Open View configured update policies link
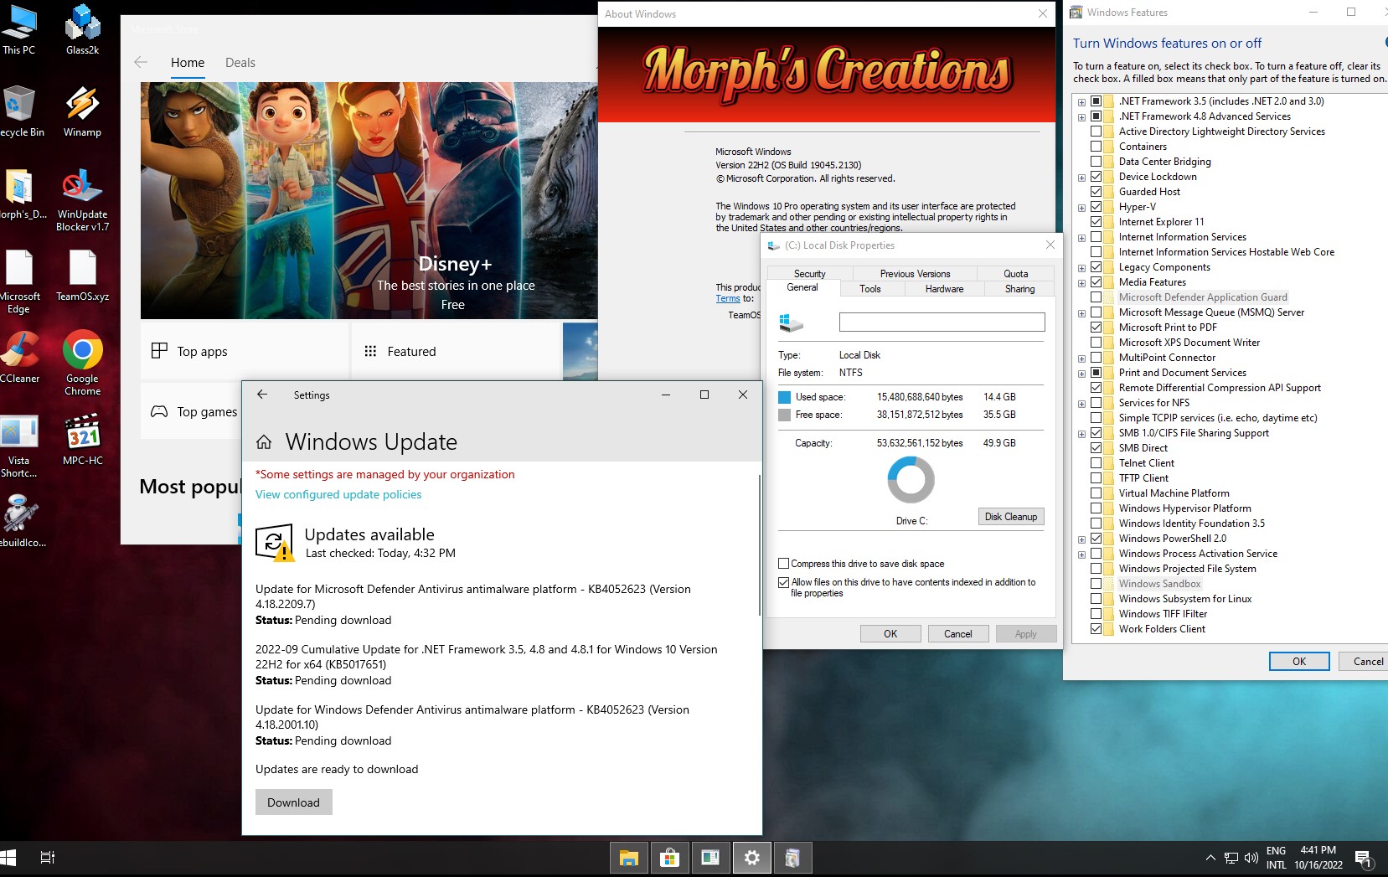This screenshot has height=877, width=1388. 338,494
